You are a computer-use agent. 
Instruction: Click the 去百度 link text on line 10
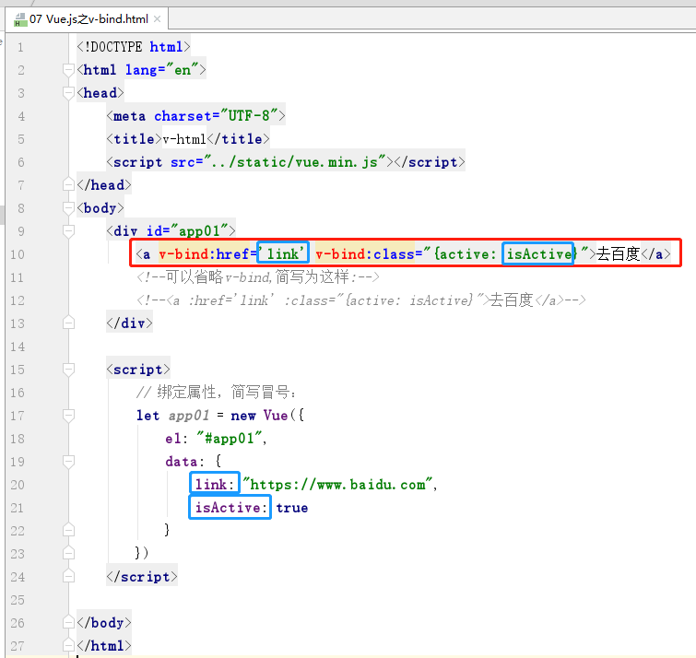pyautogui.click(x=619, y=254)
